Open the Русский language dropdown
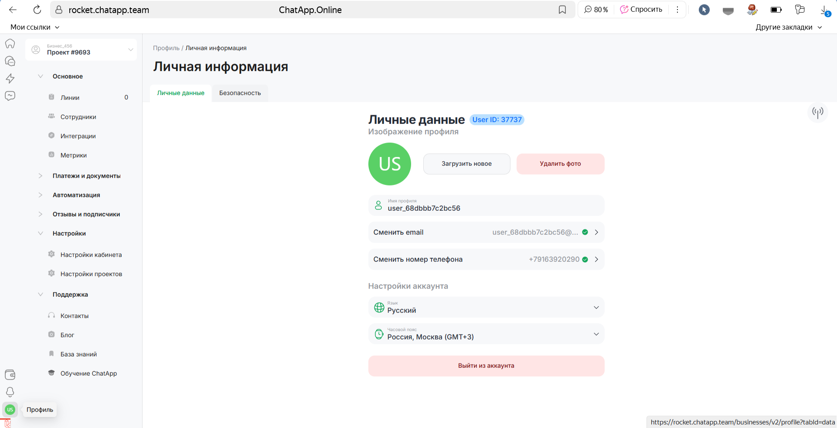Screen dimensions: 837x428 (486, 308)
